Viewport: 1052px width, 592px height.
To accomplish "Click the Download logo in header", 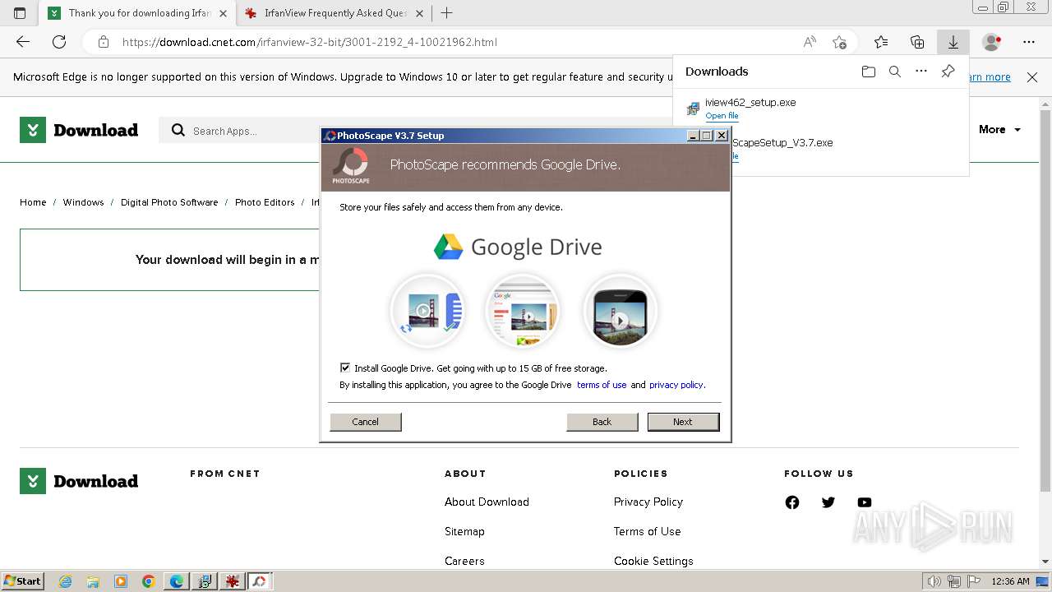I will coord(79,130).
